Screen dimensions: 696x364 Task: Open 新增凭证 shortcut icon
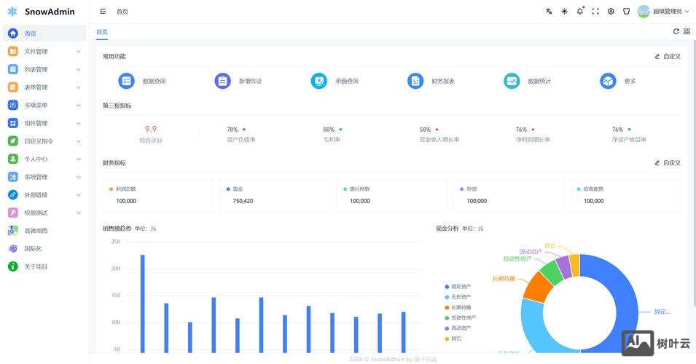click(x=223, y=81)
